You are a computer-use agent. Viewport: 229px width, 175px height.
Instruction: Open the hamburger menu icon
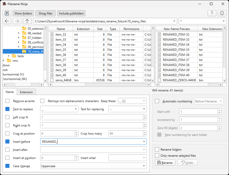coord(7,13)
